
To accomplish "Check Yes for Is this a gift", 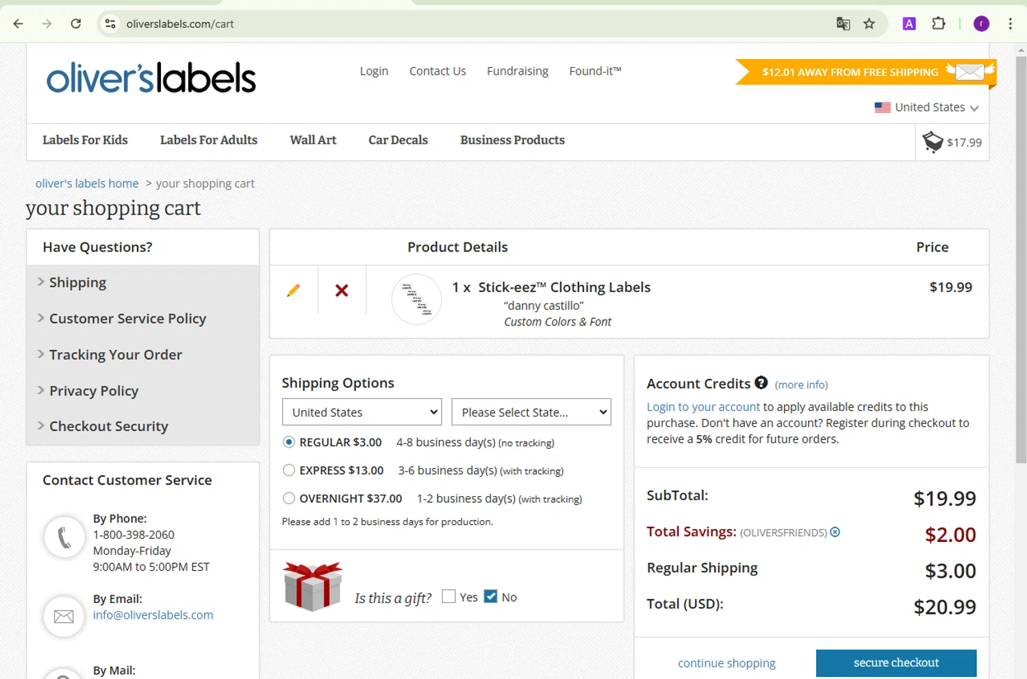I will point(449,597).
